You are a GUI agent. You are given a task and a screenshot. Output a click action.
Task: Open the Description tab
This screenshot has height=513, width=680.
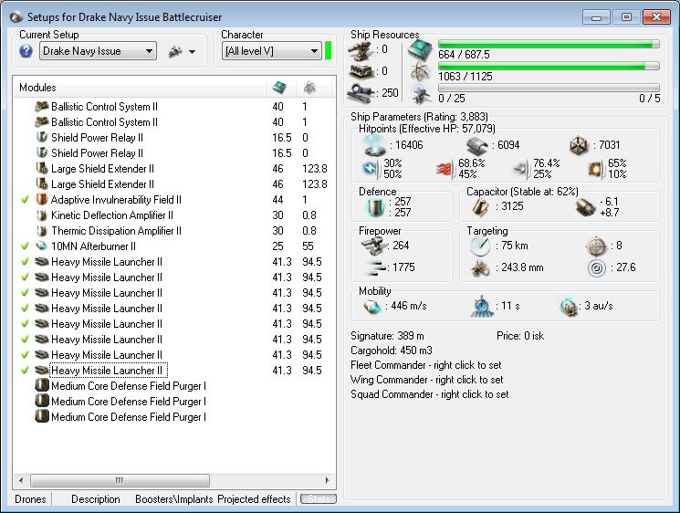pos(96,499)
